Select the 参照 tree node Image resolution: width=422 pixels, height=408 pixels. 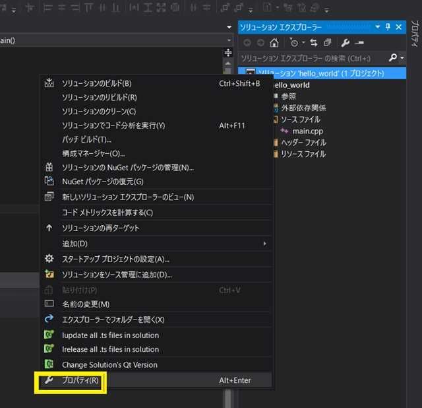tap(288, 96)
